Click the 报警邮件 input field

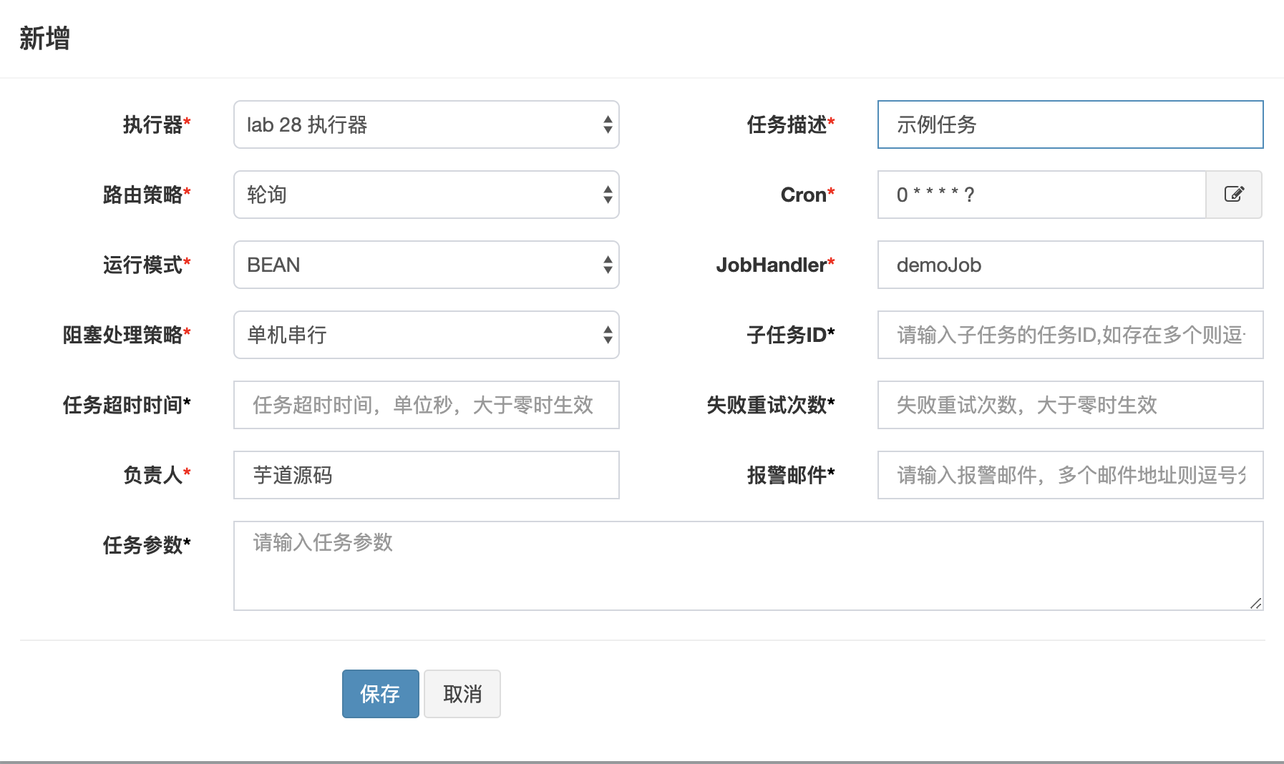[1069, 475]
